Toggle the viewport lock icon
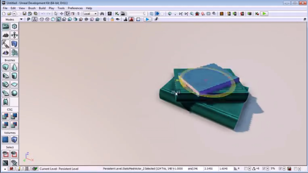Image resolution: width=308 pixels, height=173 pixels. (112, 19)
